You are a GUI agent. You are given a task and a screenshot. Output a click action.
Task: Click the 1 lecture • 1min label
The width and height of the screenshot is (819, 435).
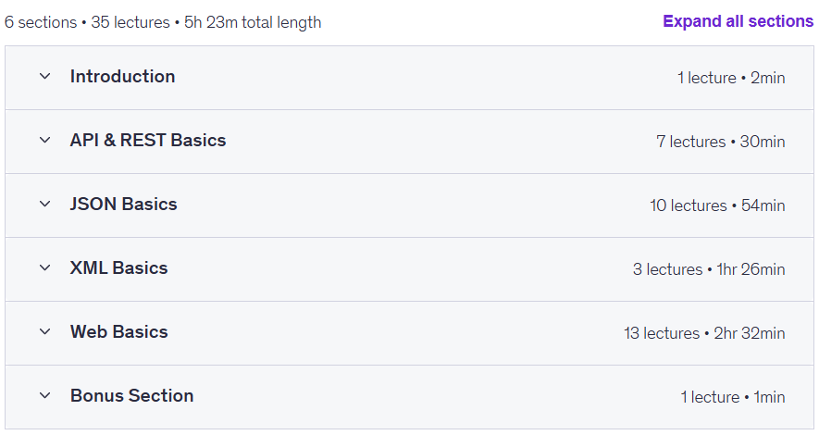tap(733, 397)
